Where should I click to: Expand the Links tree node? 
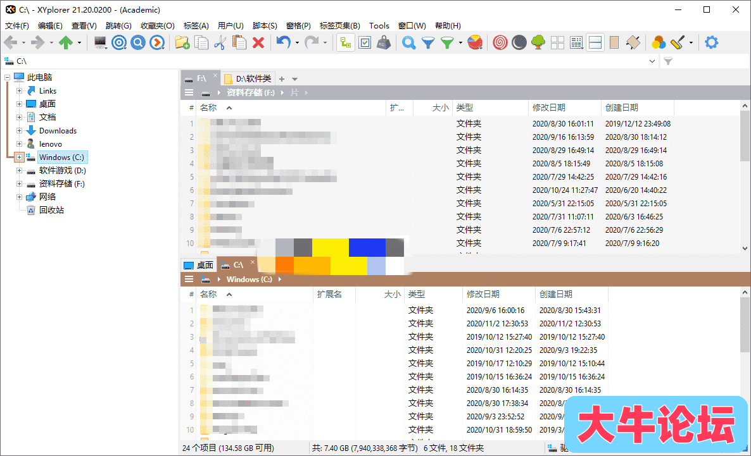[19, 90]
